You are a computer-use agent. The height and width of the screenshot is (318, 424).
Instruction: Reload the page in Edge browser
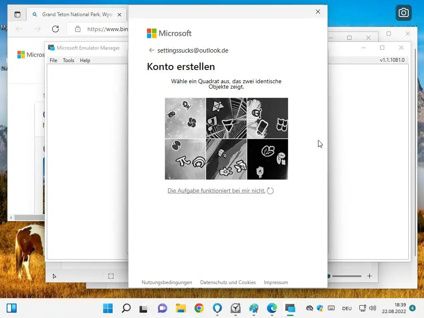pyautogui.click(x=55, y=29)
